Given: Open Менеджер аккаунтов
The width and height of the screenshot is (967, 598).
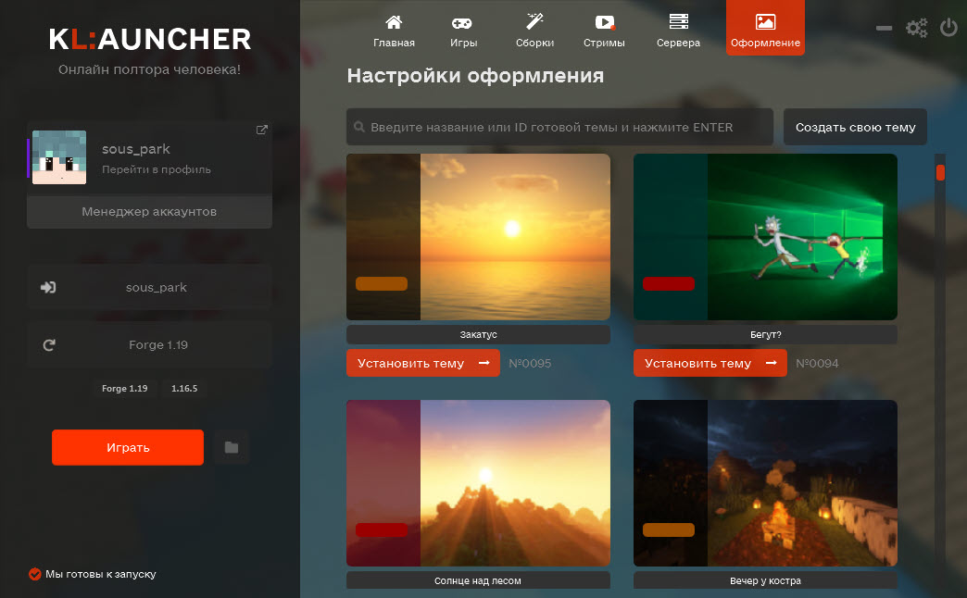Looking at the screenshot, I should (149, 212).
